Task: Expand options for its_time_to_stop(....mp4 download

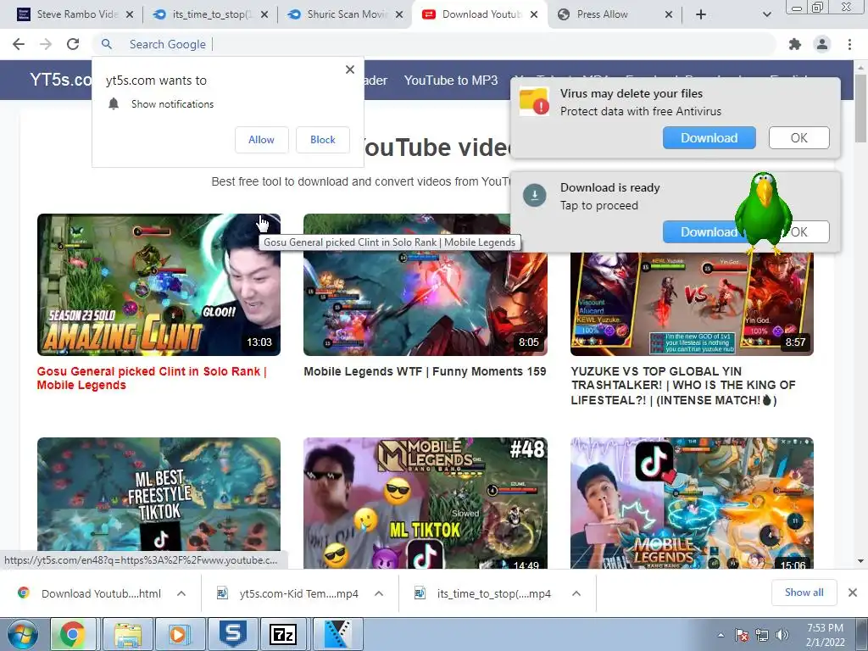Action: coord(576,593)
